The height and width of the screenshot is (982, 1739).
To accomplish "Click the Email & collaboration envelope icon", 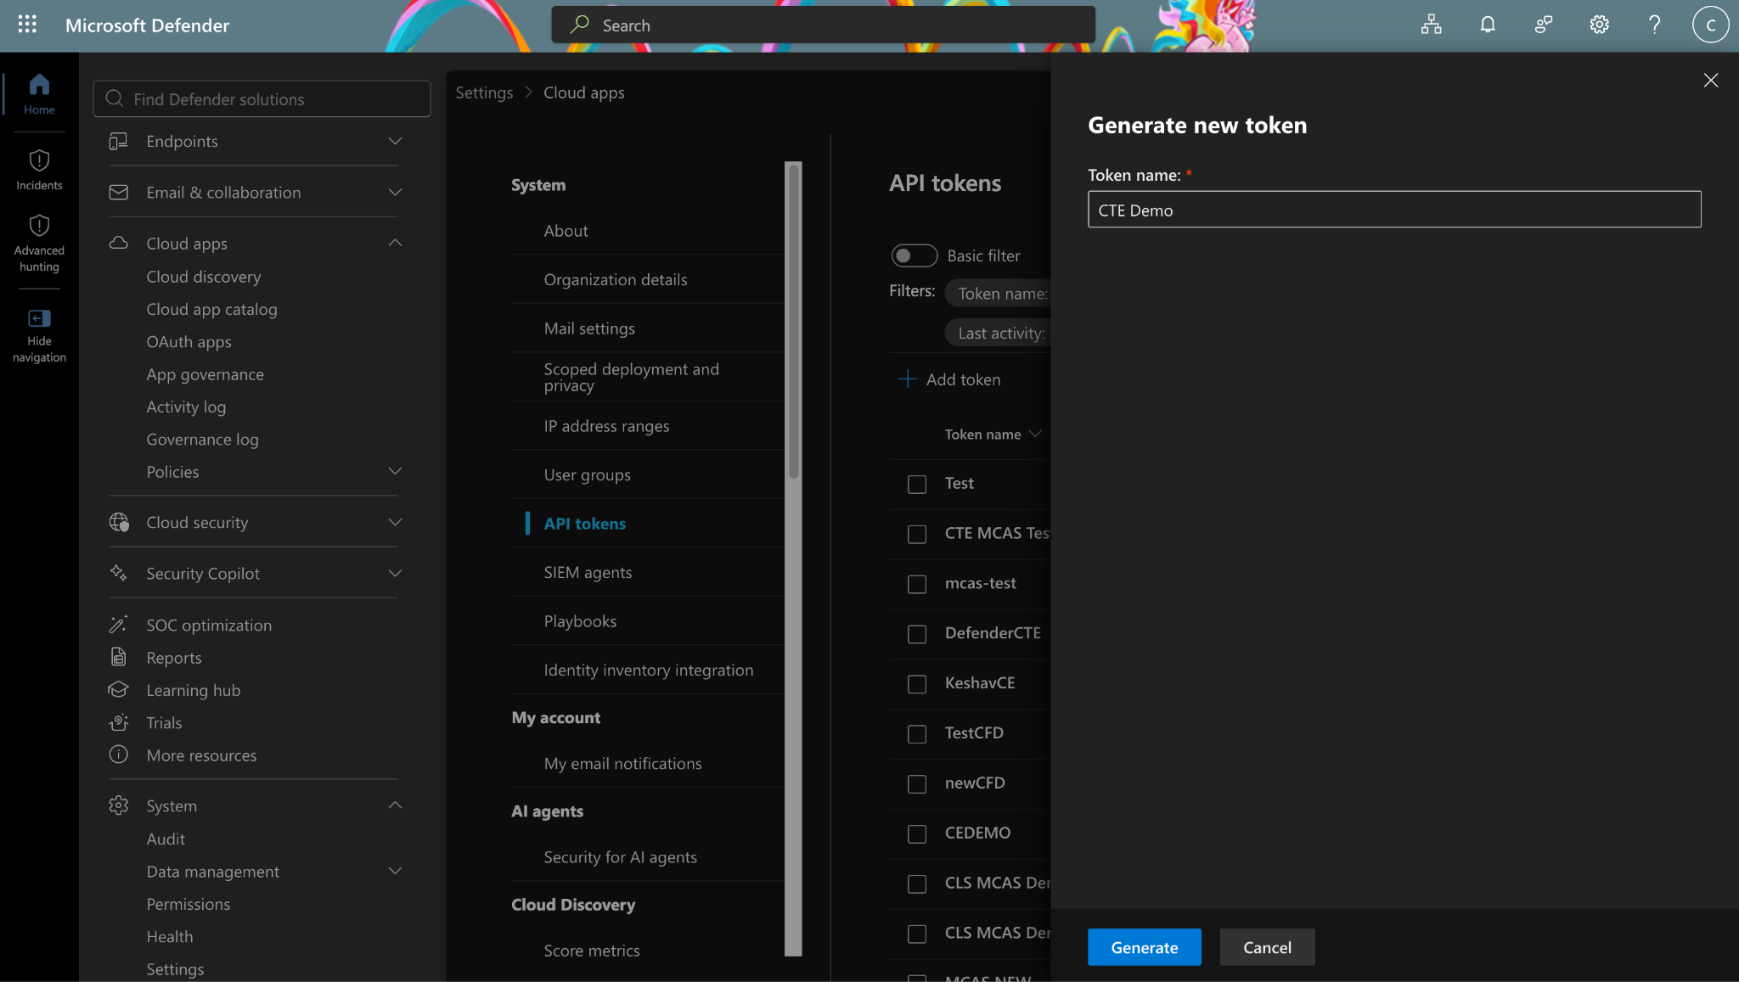I will (x=119, y=193).
